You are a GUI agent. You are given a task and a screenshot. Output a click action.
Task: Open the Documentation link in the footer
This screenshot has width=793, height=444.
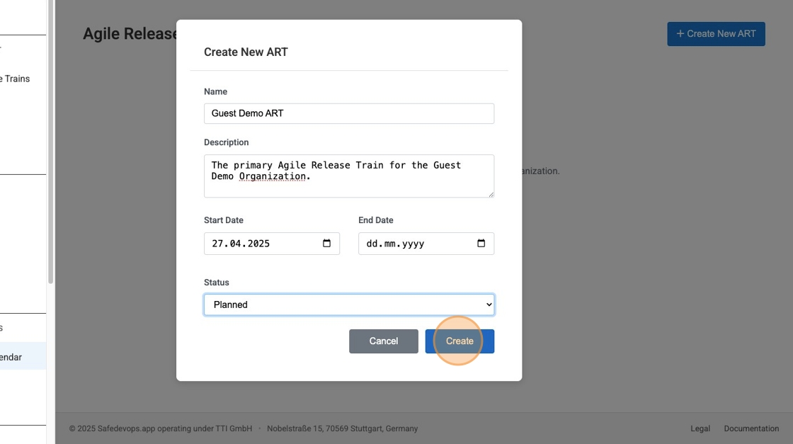[x=751, y=428]
